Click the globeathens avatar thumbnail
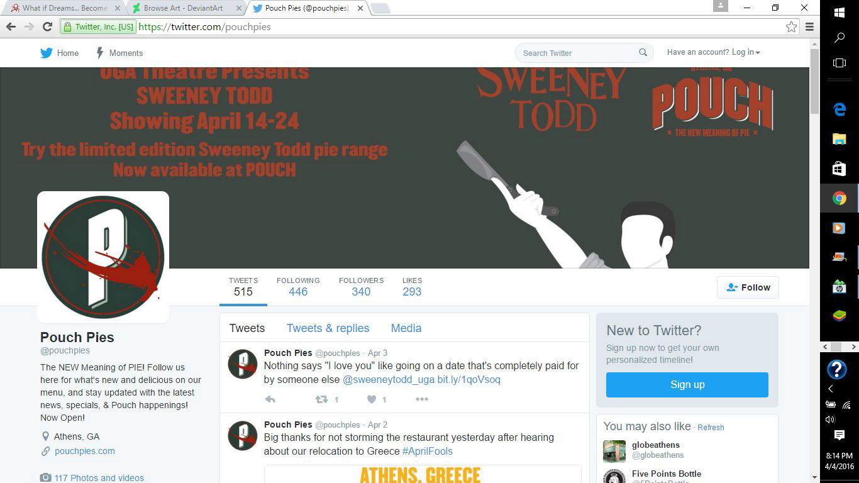Screen dimensions: 859x483 click(x=614, y=451)
